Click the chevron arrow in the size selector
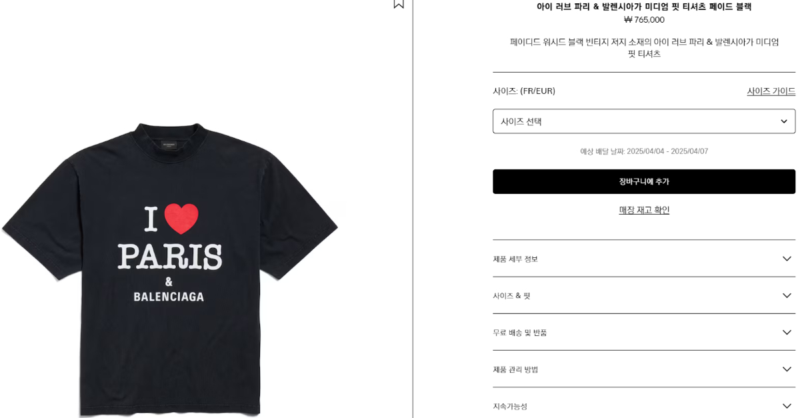The width and height of the screenshot is (800, 418). [784, 121]
